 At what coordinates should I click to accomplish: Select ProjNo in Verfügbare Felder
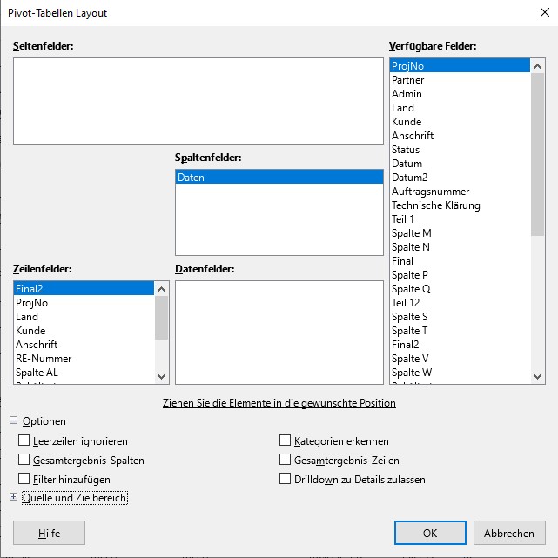[x=460, y=66]
